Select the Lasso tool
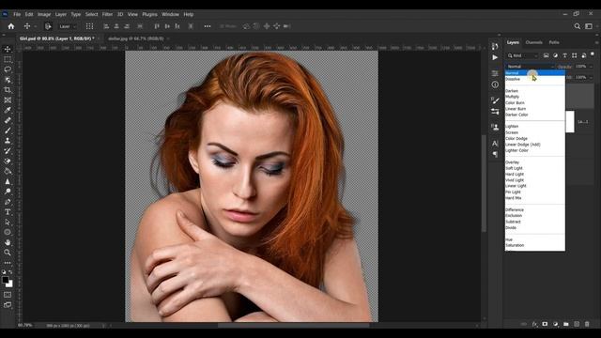Screen dimensions: 601x338 pos(8,69)
